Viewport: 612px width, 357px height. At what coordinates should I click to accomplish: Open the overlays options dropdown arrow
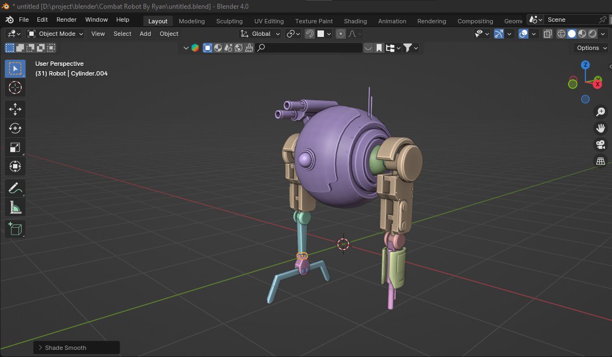534,34
